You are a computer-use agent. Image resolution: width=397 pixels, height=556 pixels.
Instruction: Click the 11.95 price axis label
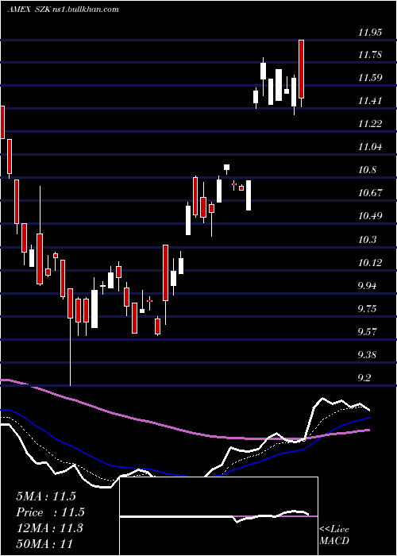coord(370,33)
